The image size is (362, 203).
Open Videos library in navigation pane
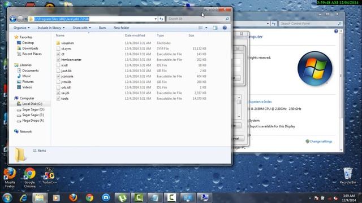tap(27, 87)
